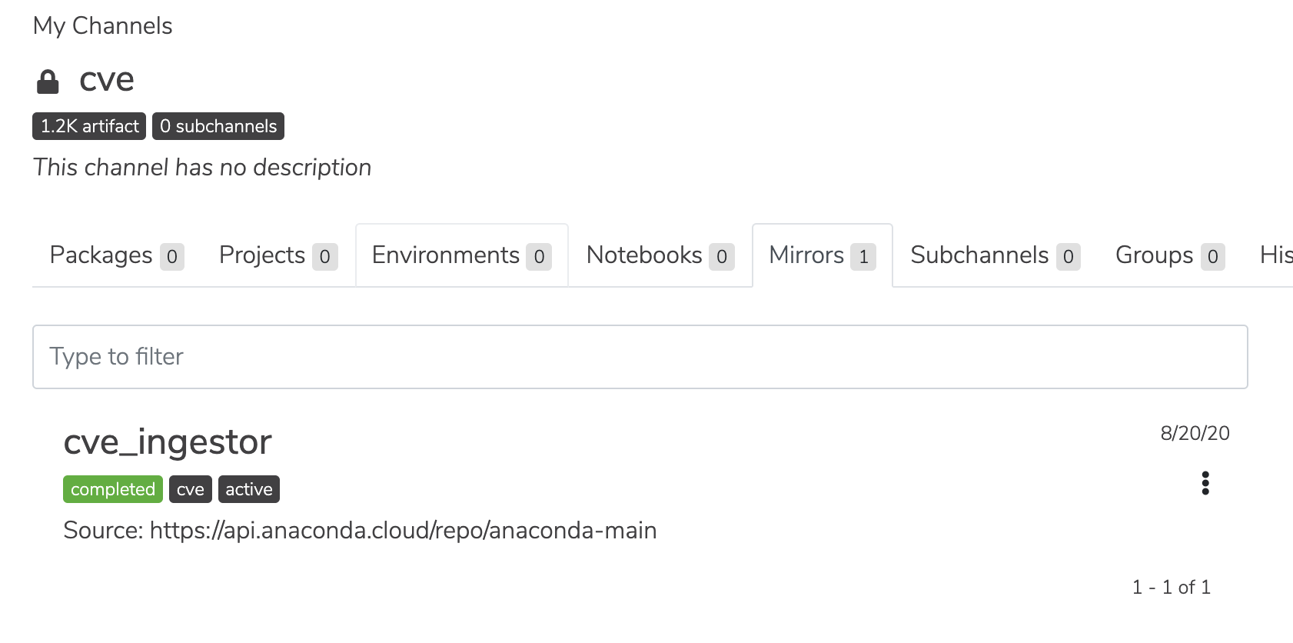This screenshot has width=1293, height=643.
Task: Open the Projects tab
Action: 278,255
